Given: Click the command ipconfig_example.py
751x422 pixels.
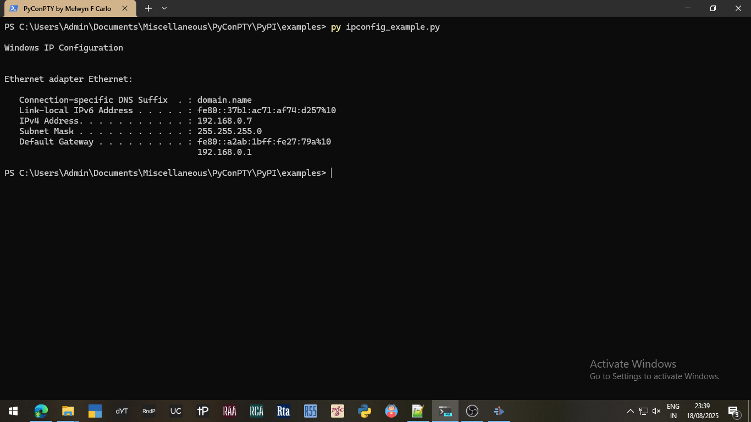Looking at the screenshot, I should pos(393,27).
